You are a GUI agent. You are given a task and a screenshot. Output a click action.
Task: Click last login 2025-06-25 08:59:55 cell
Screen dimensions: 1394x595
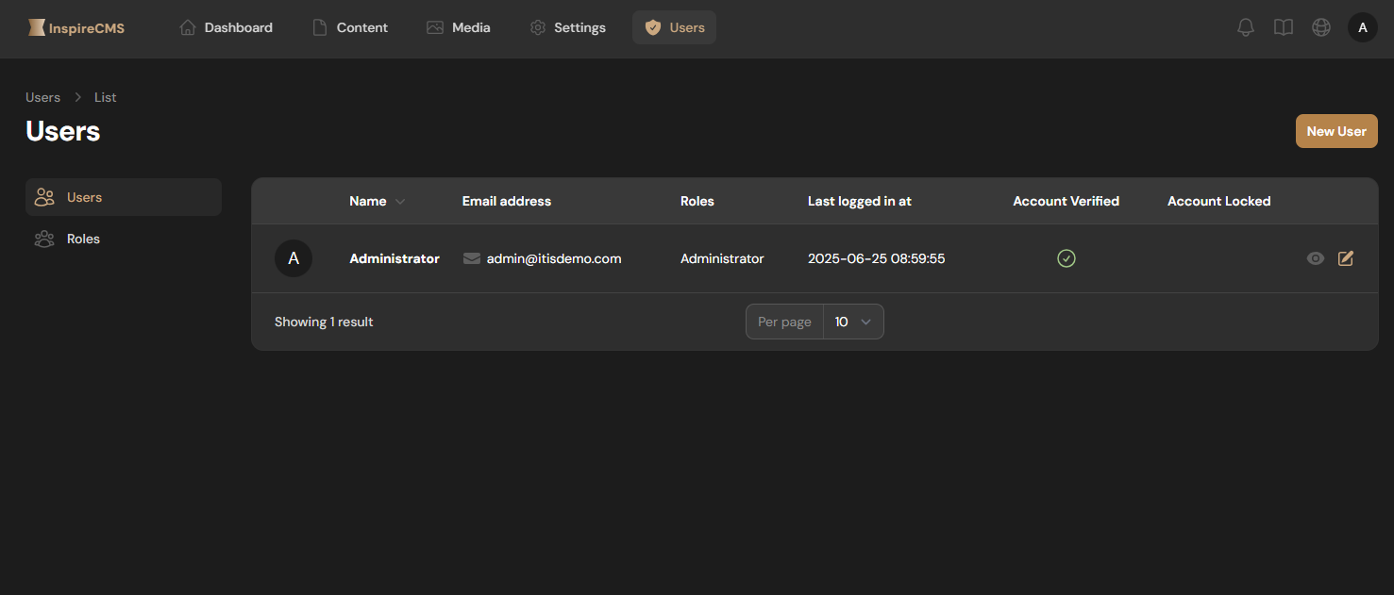click(x=877, y=258)
